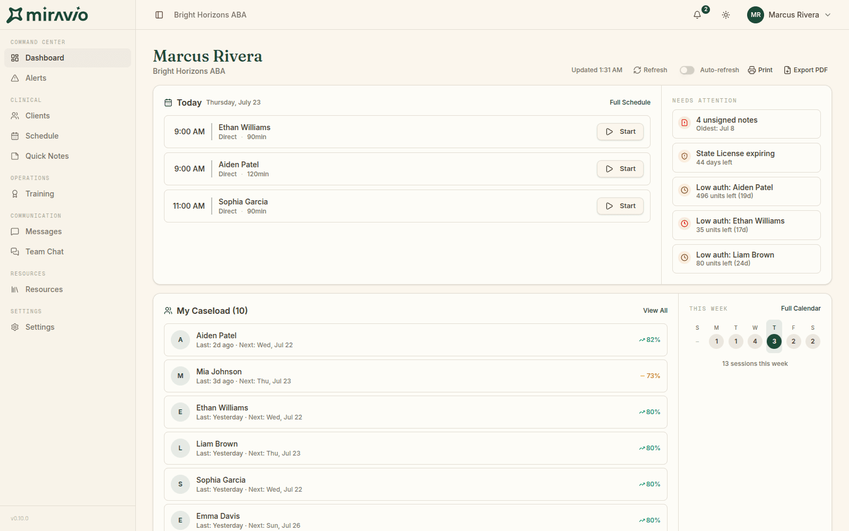Open Sophia Garcia caseload row
Screen dimensions: 849x531
415,484
